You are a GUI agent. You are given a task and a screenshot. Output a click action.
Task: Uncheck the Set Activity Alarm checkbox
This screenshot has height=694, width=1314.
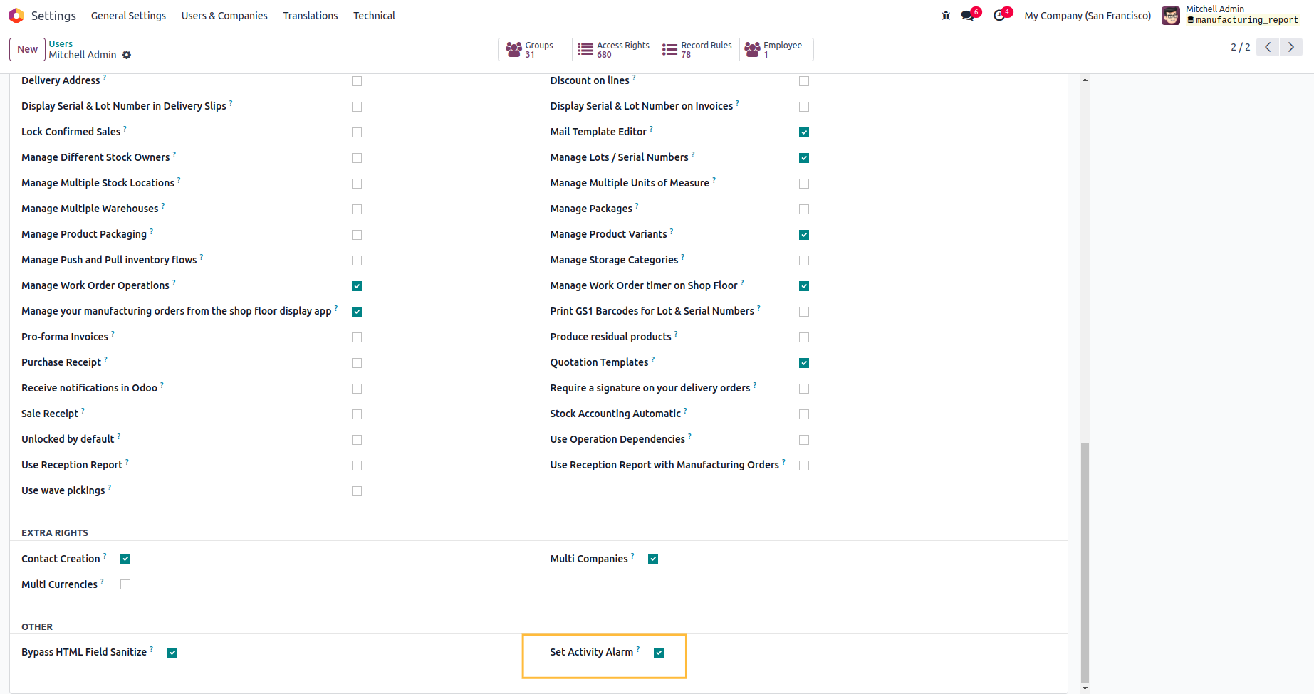pyautogui.click(x=659, y=653)
